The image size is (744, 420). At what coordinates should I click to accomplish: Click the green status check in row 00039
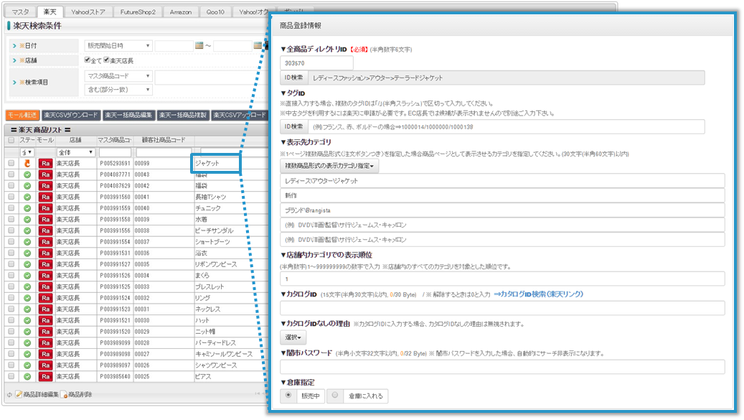[27, 220]
